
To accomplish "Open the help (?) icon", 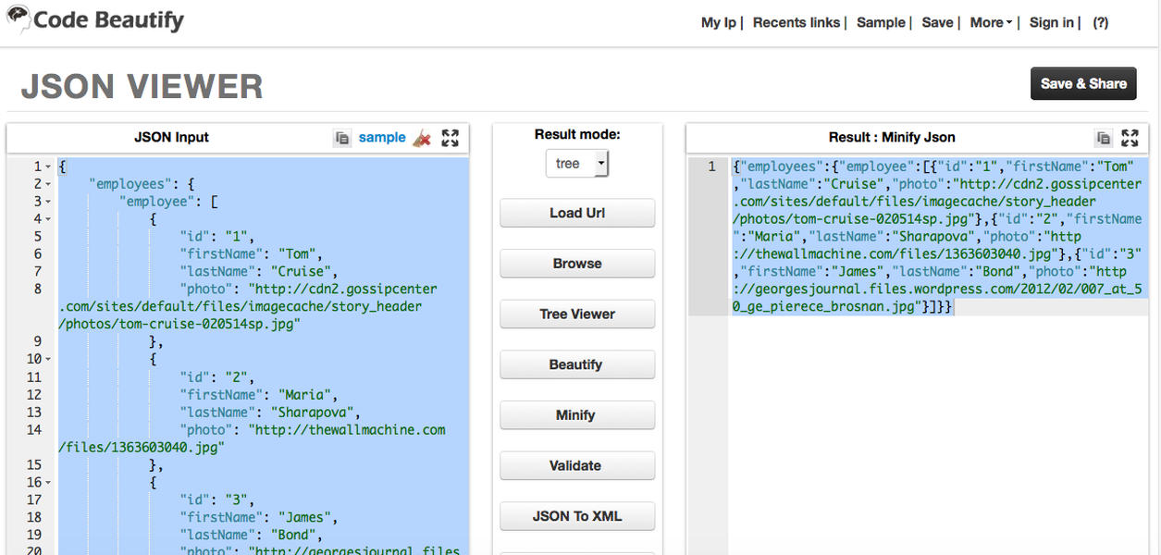I will [x=1100, y=22].
